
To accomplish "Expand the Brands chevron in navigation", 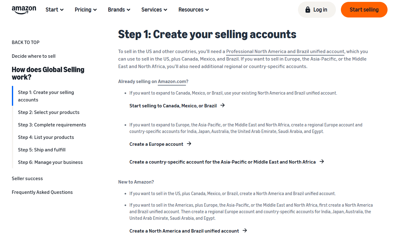I will [129, 10].
